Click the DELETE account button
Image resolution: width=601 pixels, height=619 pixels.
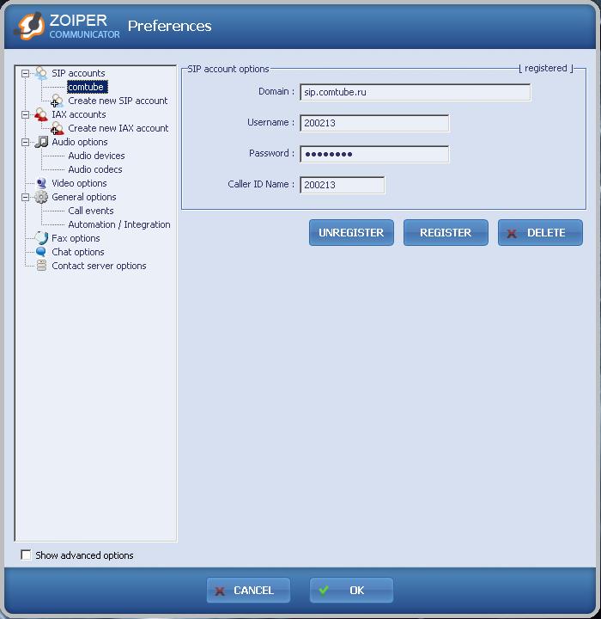tap(540, 232)
